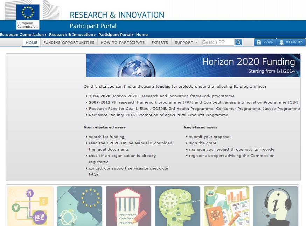Viewport: 306px width, 226px height.
Task: Click the Horizon 2020 Funding banner
Action: [193, 65]
